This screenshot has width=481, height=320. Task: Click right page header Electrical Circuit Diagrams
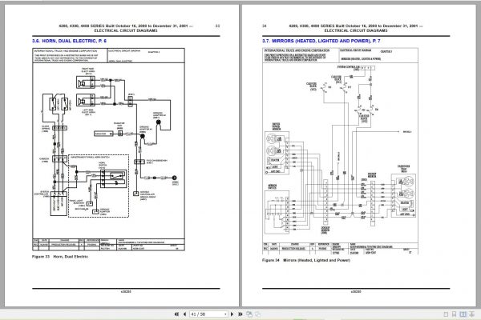(356, 30)
